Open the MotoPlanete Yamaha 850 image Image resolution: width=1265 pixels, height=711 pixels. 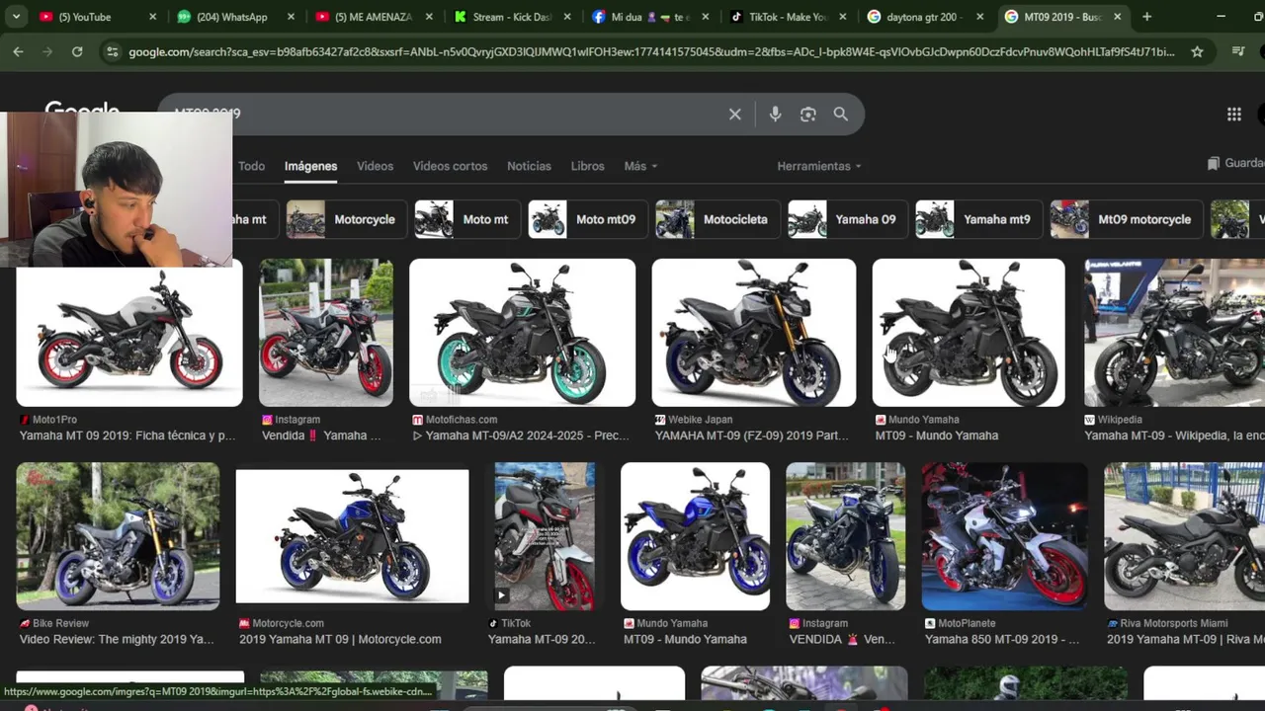[1004, 536]
